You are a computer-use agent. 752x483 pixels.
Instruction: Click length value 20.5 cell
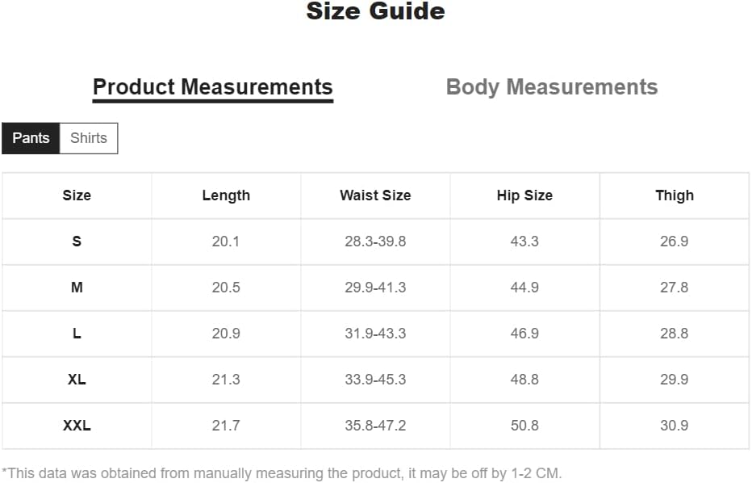[226, 288]
